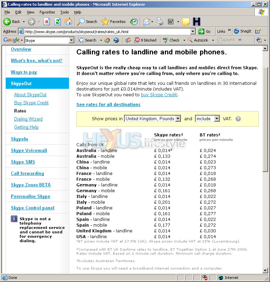Open the Dialing Wizard link
Viewport: 270px width, 282px height.
tap(28, 119)
